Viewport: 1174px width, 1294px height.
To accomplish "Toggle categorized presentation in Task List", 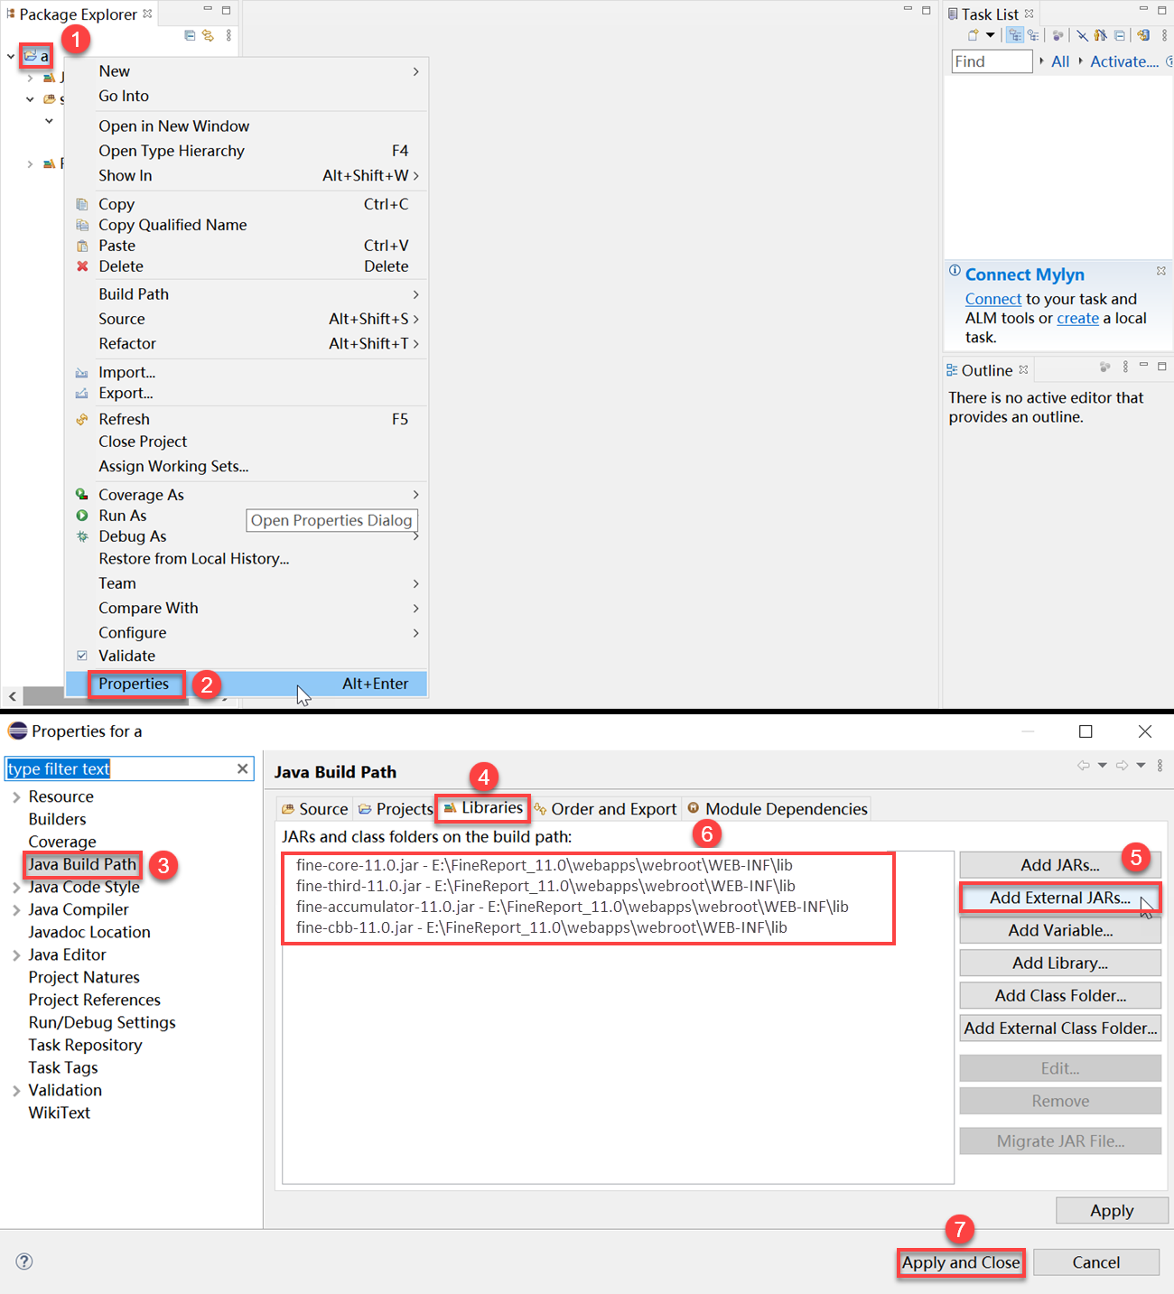I will tap(1015, 35).
